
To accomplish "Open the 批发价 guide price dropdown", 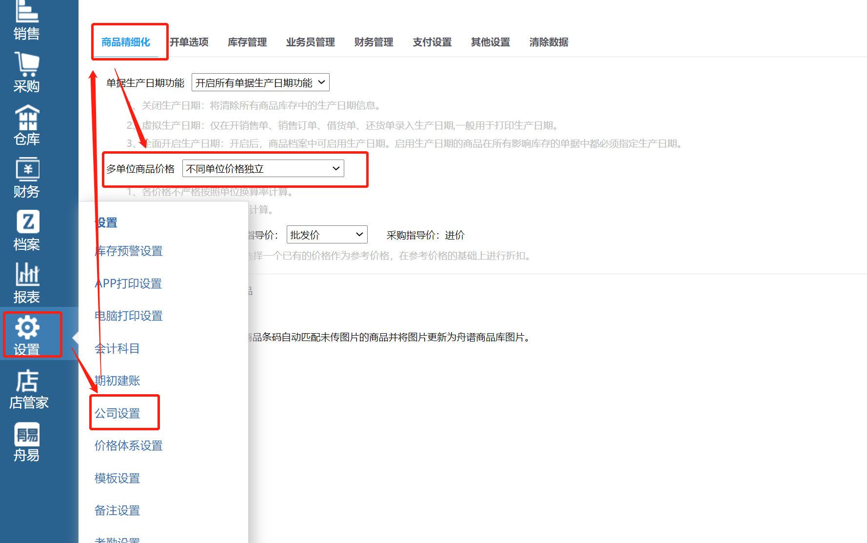I will (327, 235).
